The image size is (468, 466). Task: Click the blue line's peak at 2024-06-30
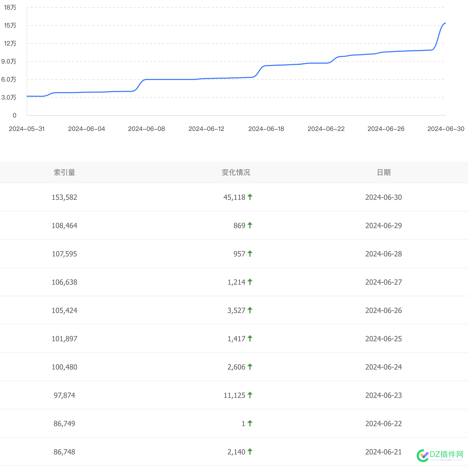click(445, 23)
